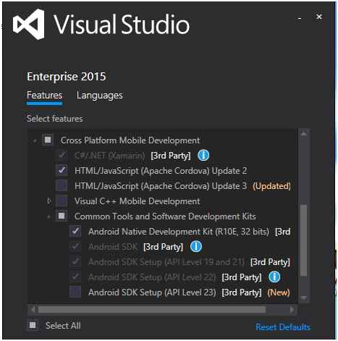Collapse Common Tools and Software Development Kits node
The image size is (338, 341).
tap(49, 217)
